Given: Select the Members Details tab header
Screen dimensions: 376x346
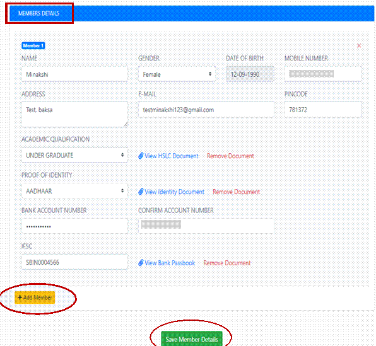Looking at the screenshot, I should [39, 13].
